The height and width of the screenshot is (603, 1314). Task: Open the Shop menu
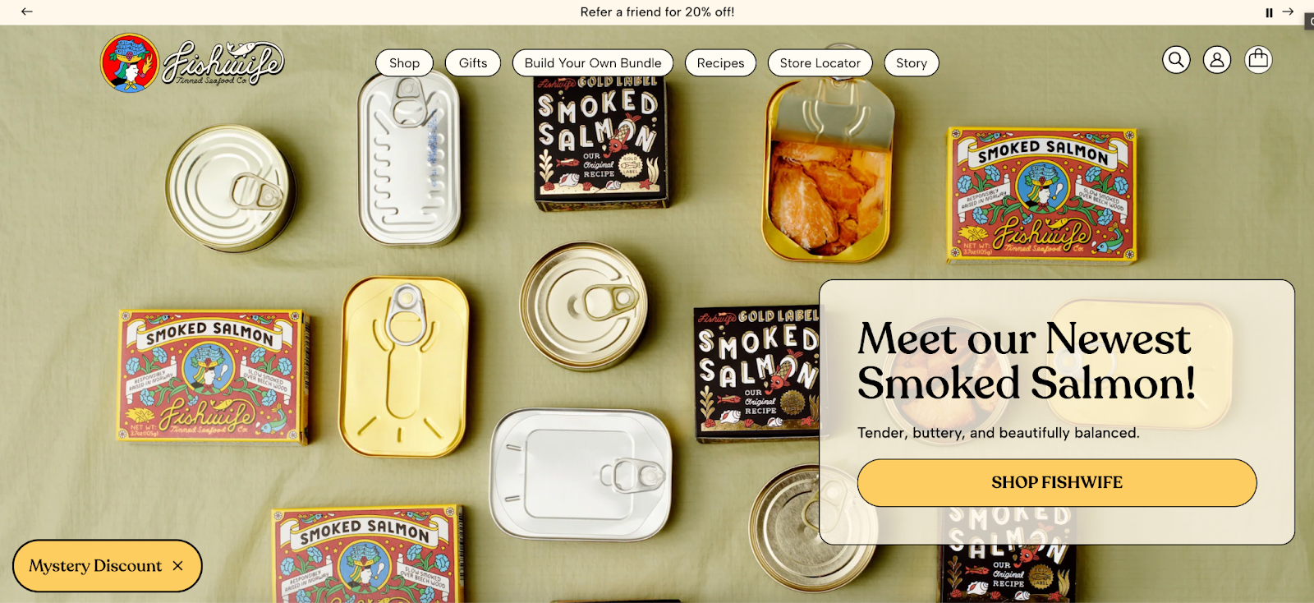[404, 62]
